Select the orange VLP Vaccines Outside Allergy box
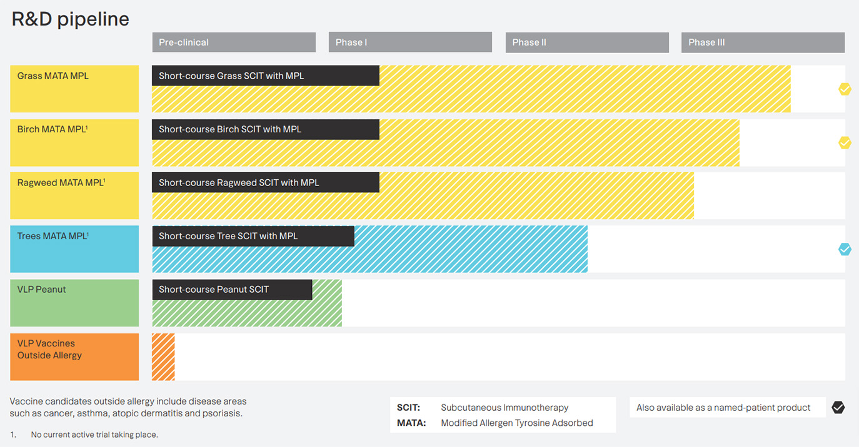 74,356
